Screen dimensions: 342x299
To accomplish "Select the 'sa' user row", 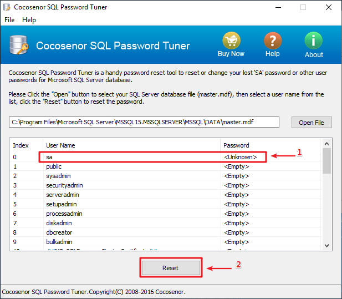I will pyautogui.click(x=165, y=157).
